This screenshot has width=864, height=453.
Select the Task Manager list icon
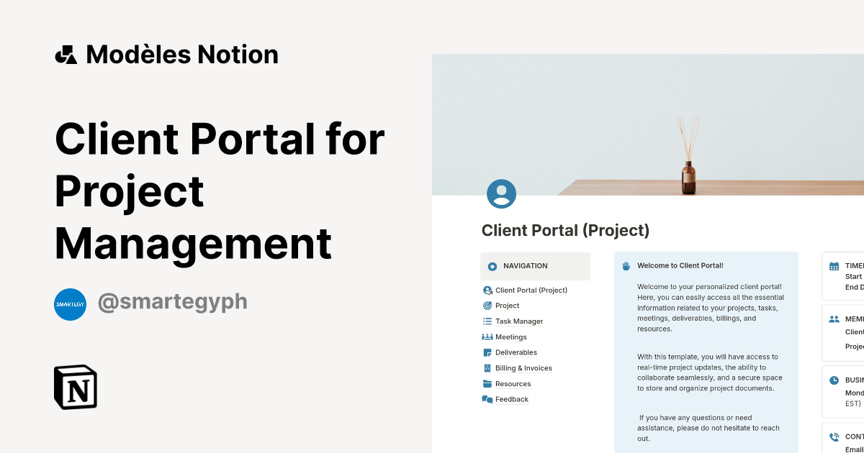[488, 321]
